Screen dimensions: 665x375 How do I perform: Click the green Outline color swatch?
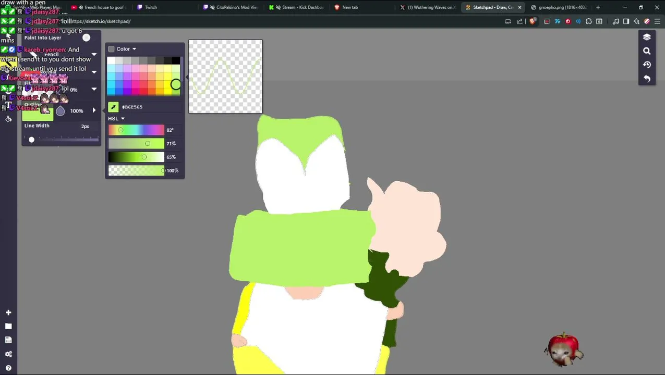pyautogui.click(x=38, y=114)
